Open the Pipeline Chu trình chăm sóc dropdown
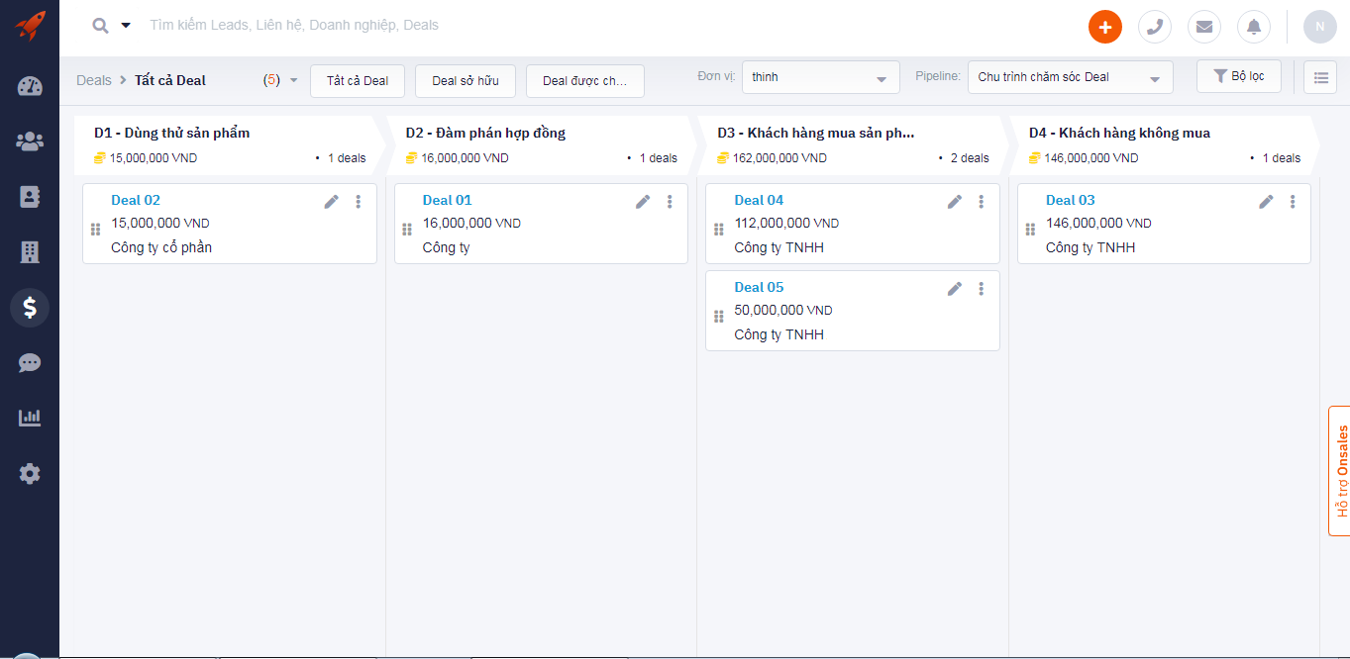 [1070, 77]
